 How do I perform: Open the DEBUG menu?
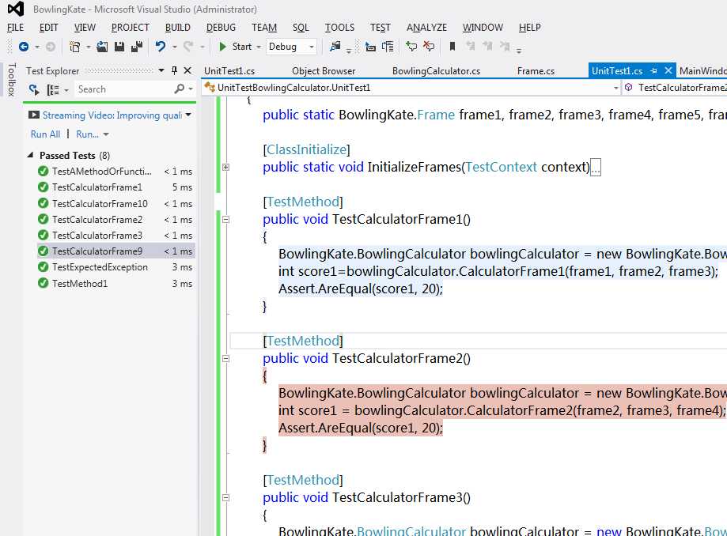[x=221, y=28]
